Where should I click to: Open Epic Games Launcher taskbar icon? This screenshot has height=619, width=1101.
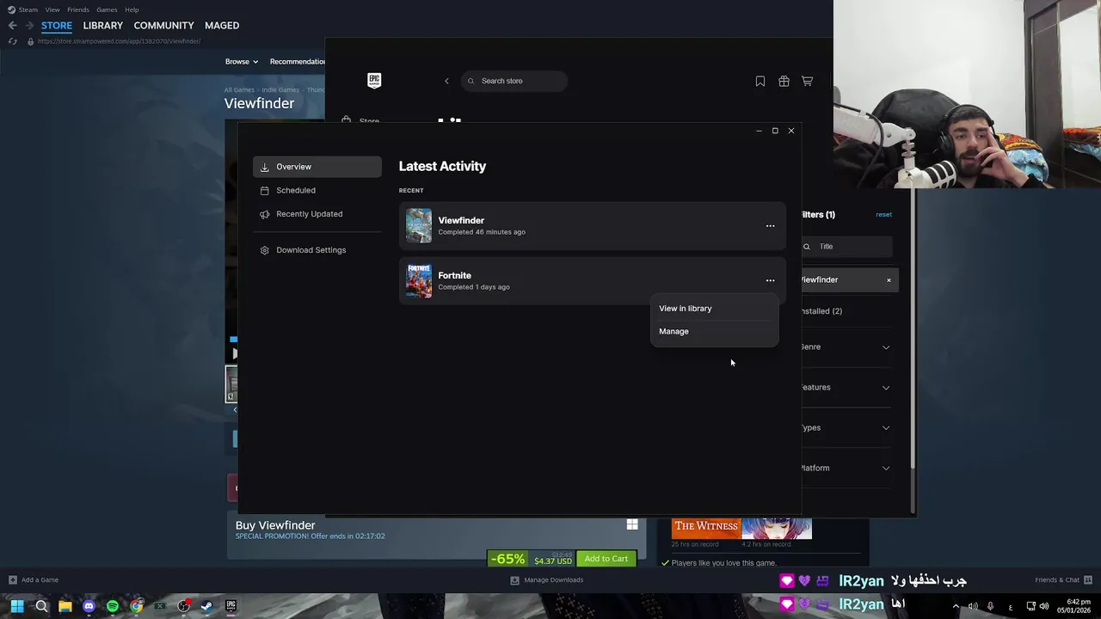coord(231,607)
